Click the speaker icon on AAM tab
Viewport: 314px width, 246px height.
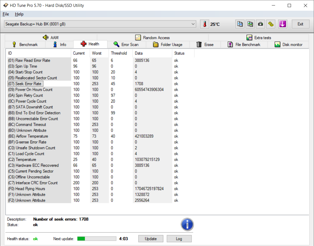[x=45, y=38]
